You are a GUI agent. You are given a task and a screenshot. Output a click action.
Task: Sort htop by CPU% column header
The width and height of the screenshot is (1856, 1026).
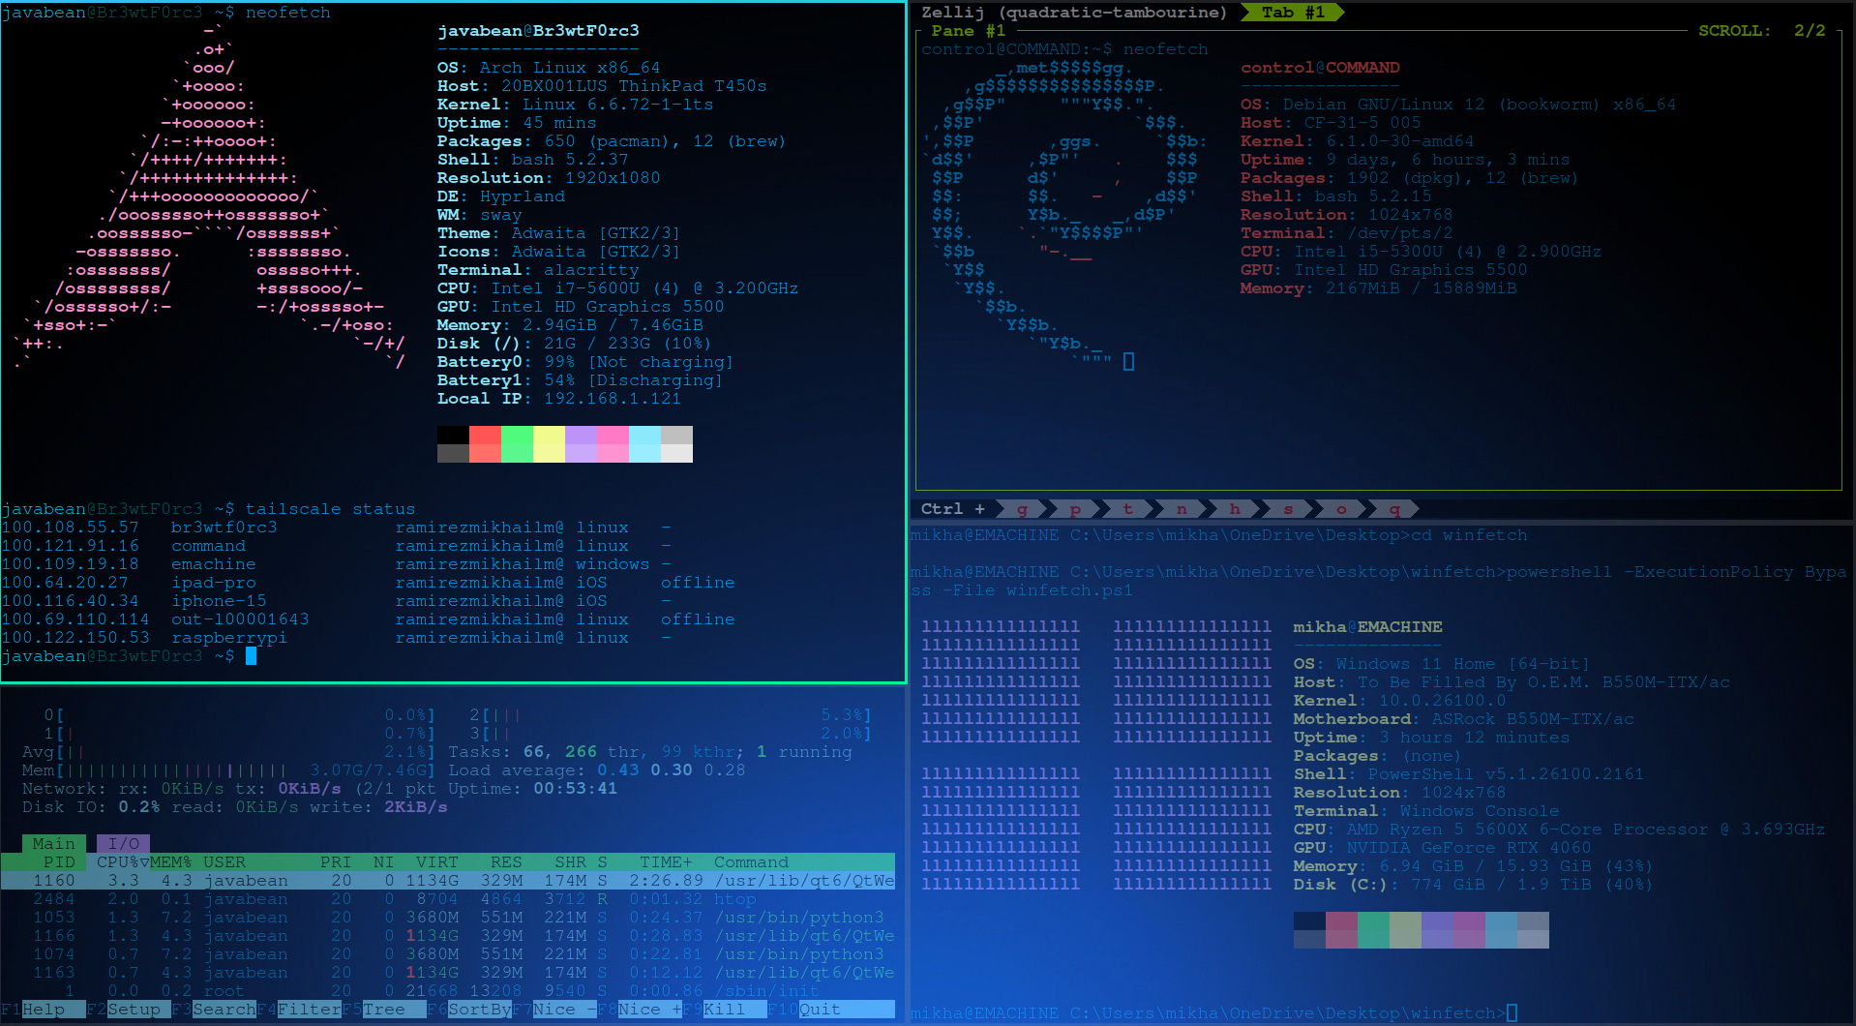pyautogui.click(x=123, y=861)
